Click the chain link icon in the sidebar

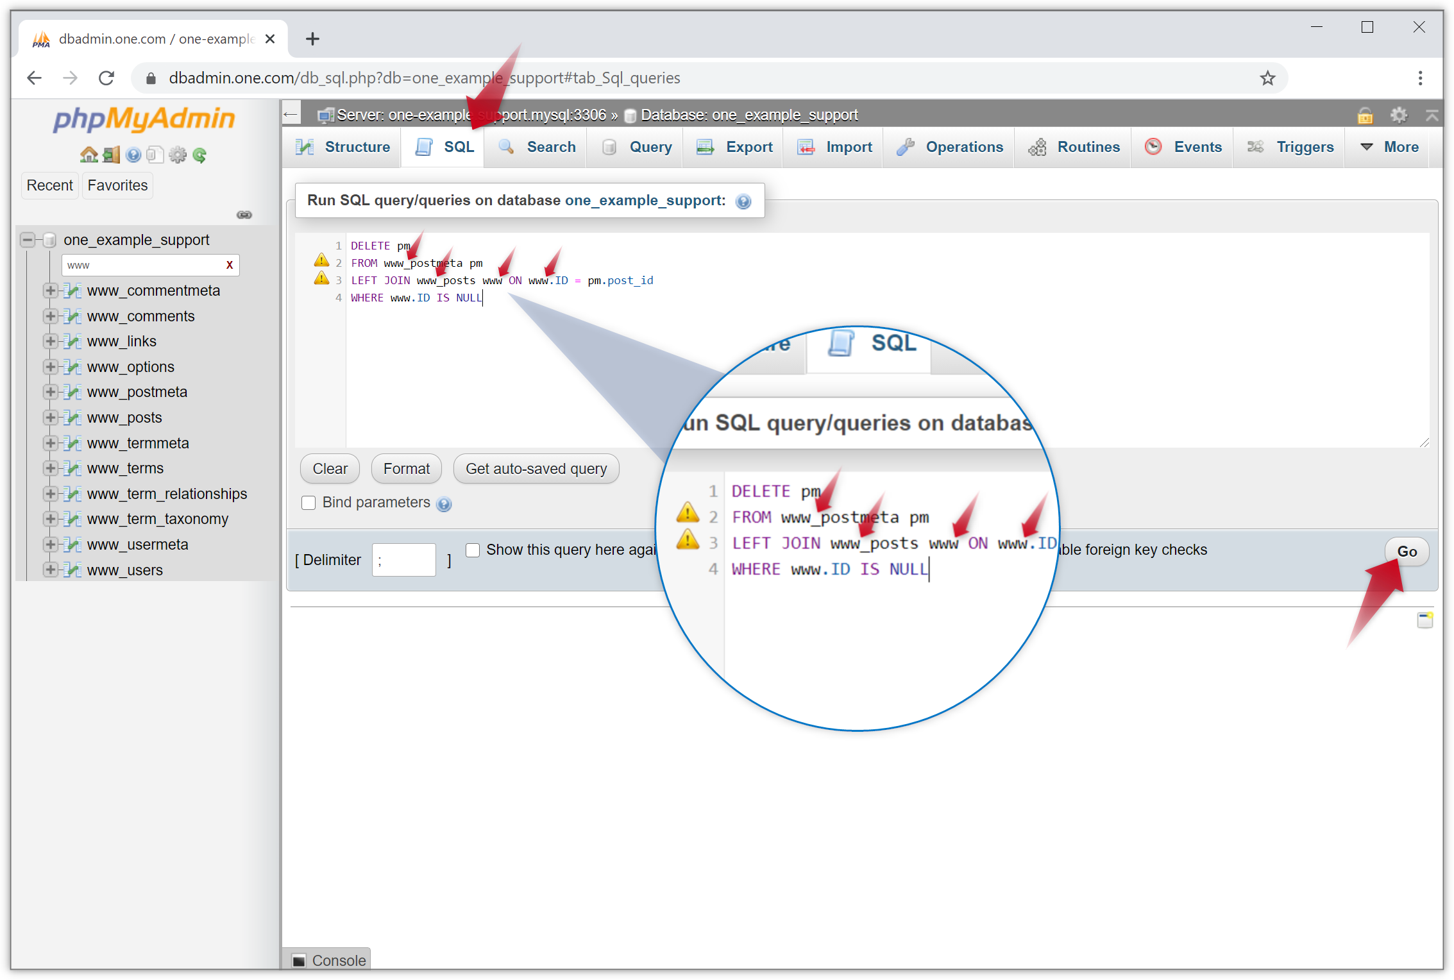tap(244, 215)
